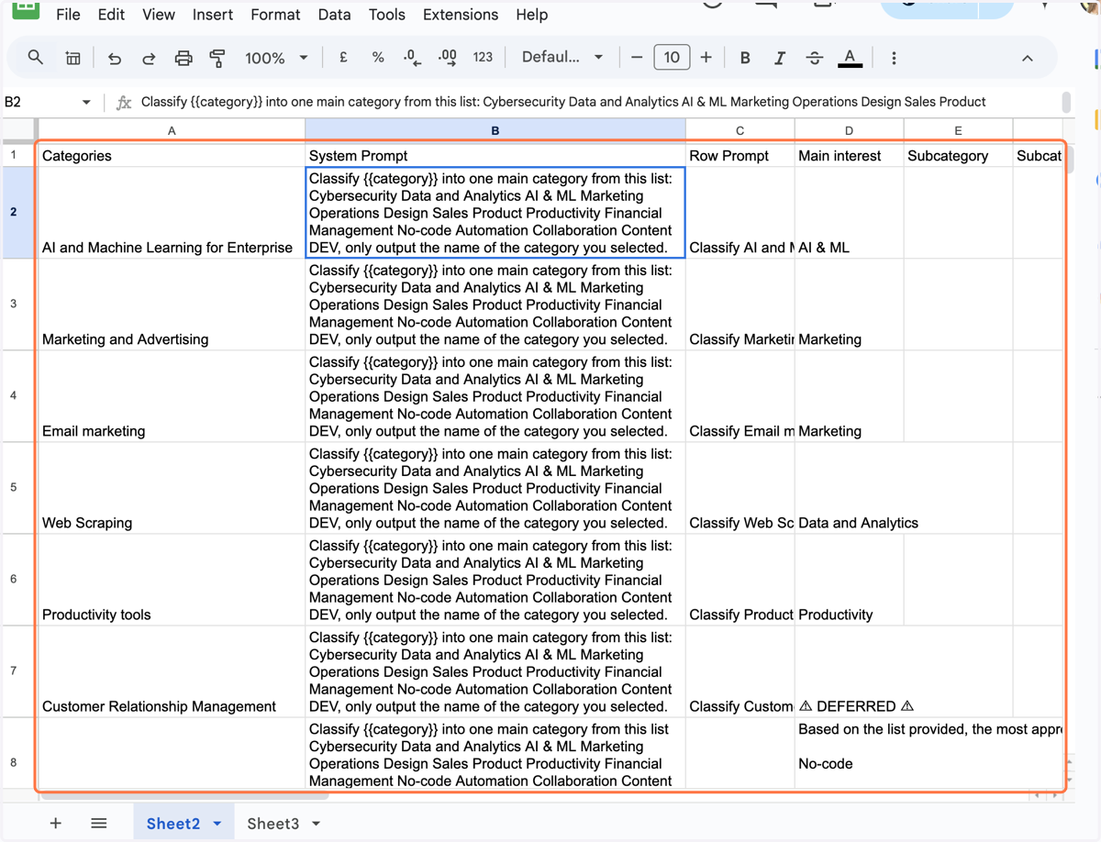This screenshot has width=1101, height=842.
Task: Open the Tools menu
Action: coord(387,15)
